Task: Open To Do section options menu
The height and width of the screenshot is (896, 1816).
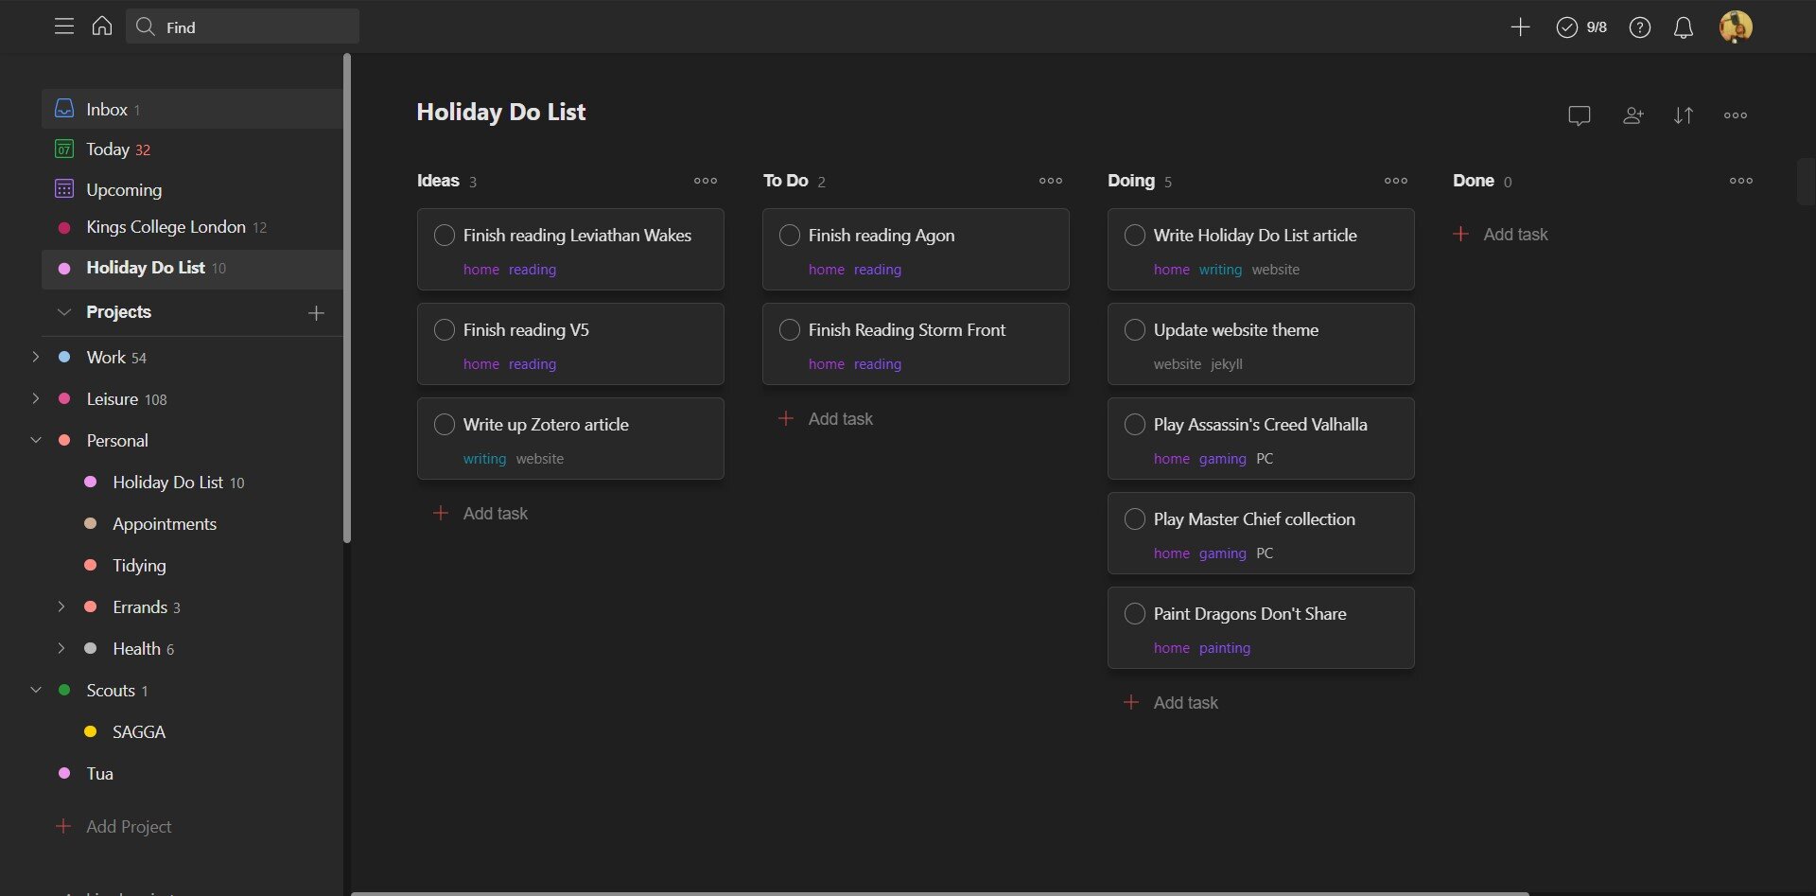Action: click(1051, 181)
